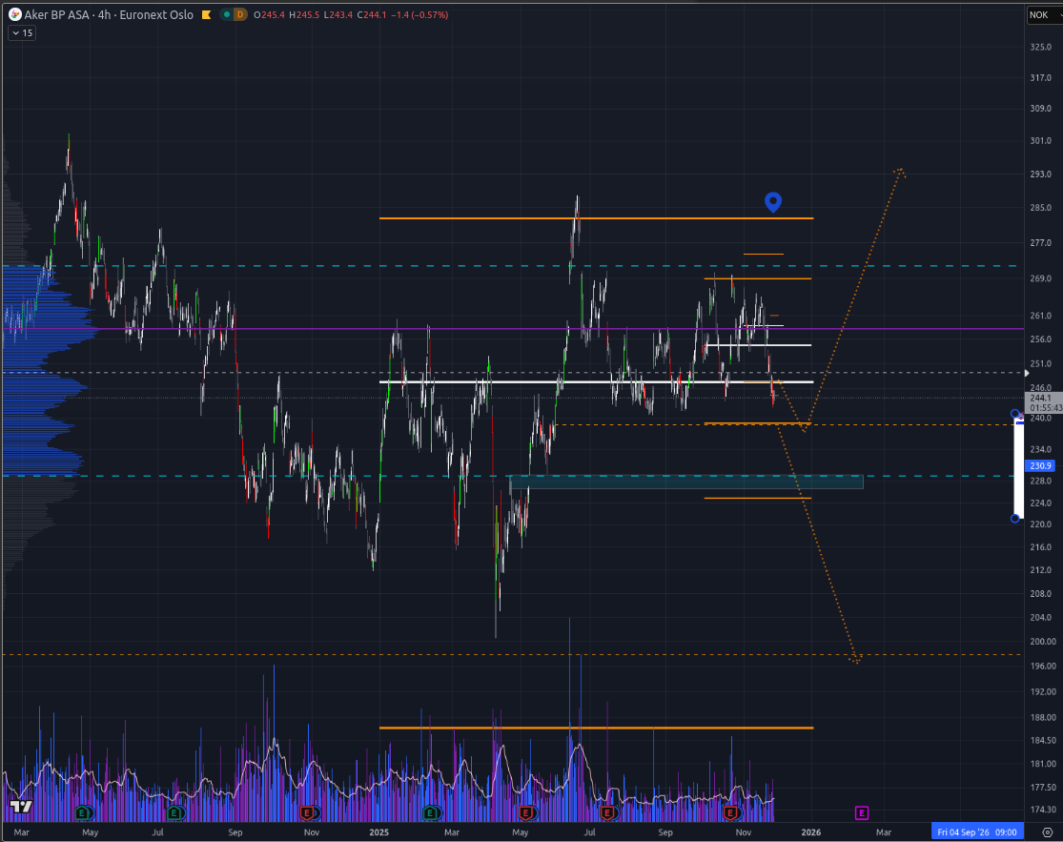
Task: Grab the lower blue handle of the price range
Action: click(x=1015, y=518)
